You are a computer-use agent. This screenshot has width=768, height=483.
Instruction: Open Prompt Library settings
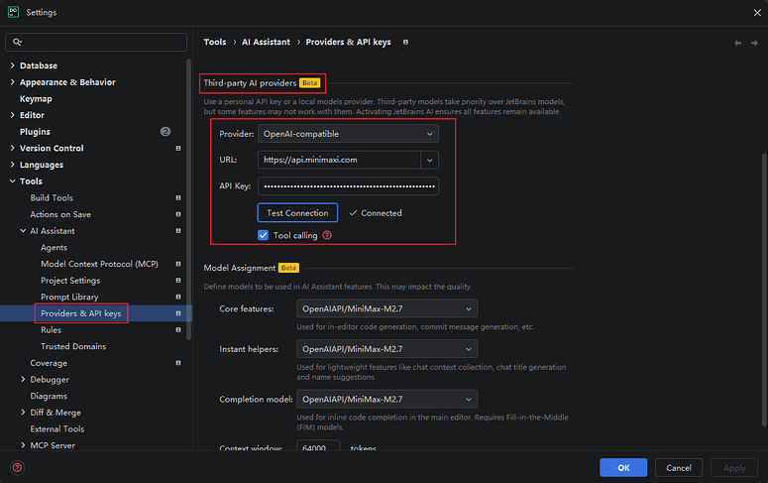[x=69, y=297]
